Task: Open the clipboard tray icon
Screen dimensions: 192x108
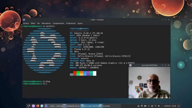Action: coord(142,106)
